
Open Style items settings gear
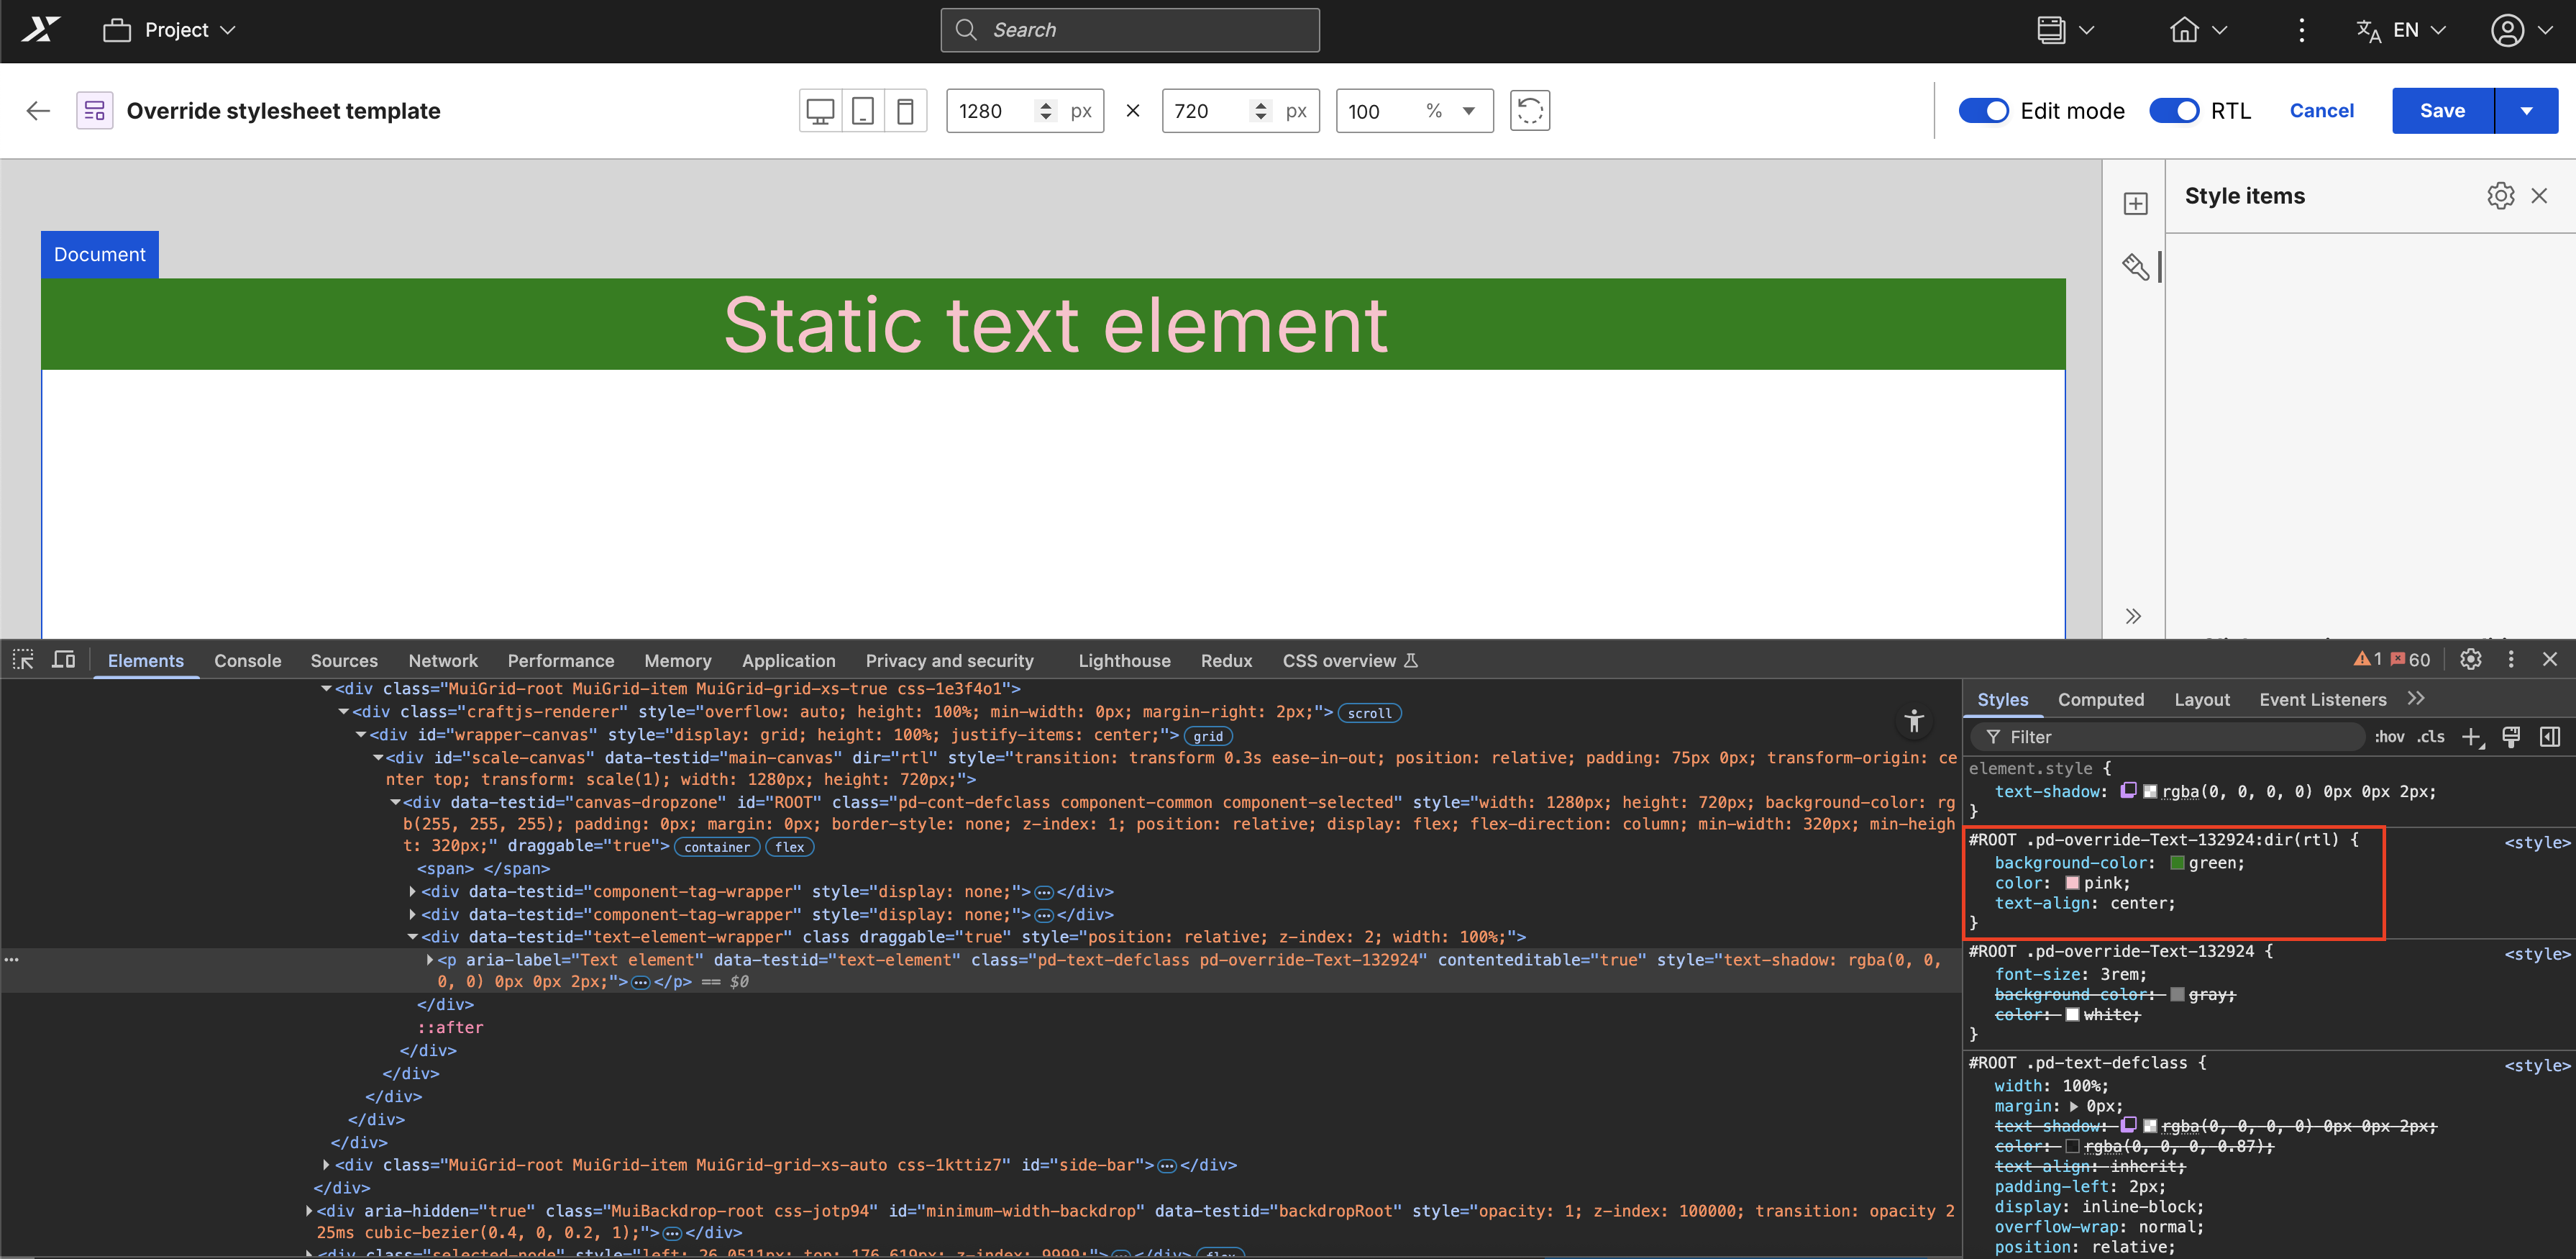(2500, 196)
